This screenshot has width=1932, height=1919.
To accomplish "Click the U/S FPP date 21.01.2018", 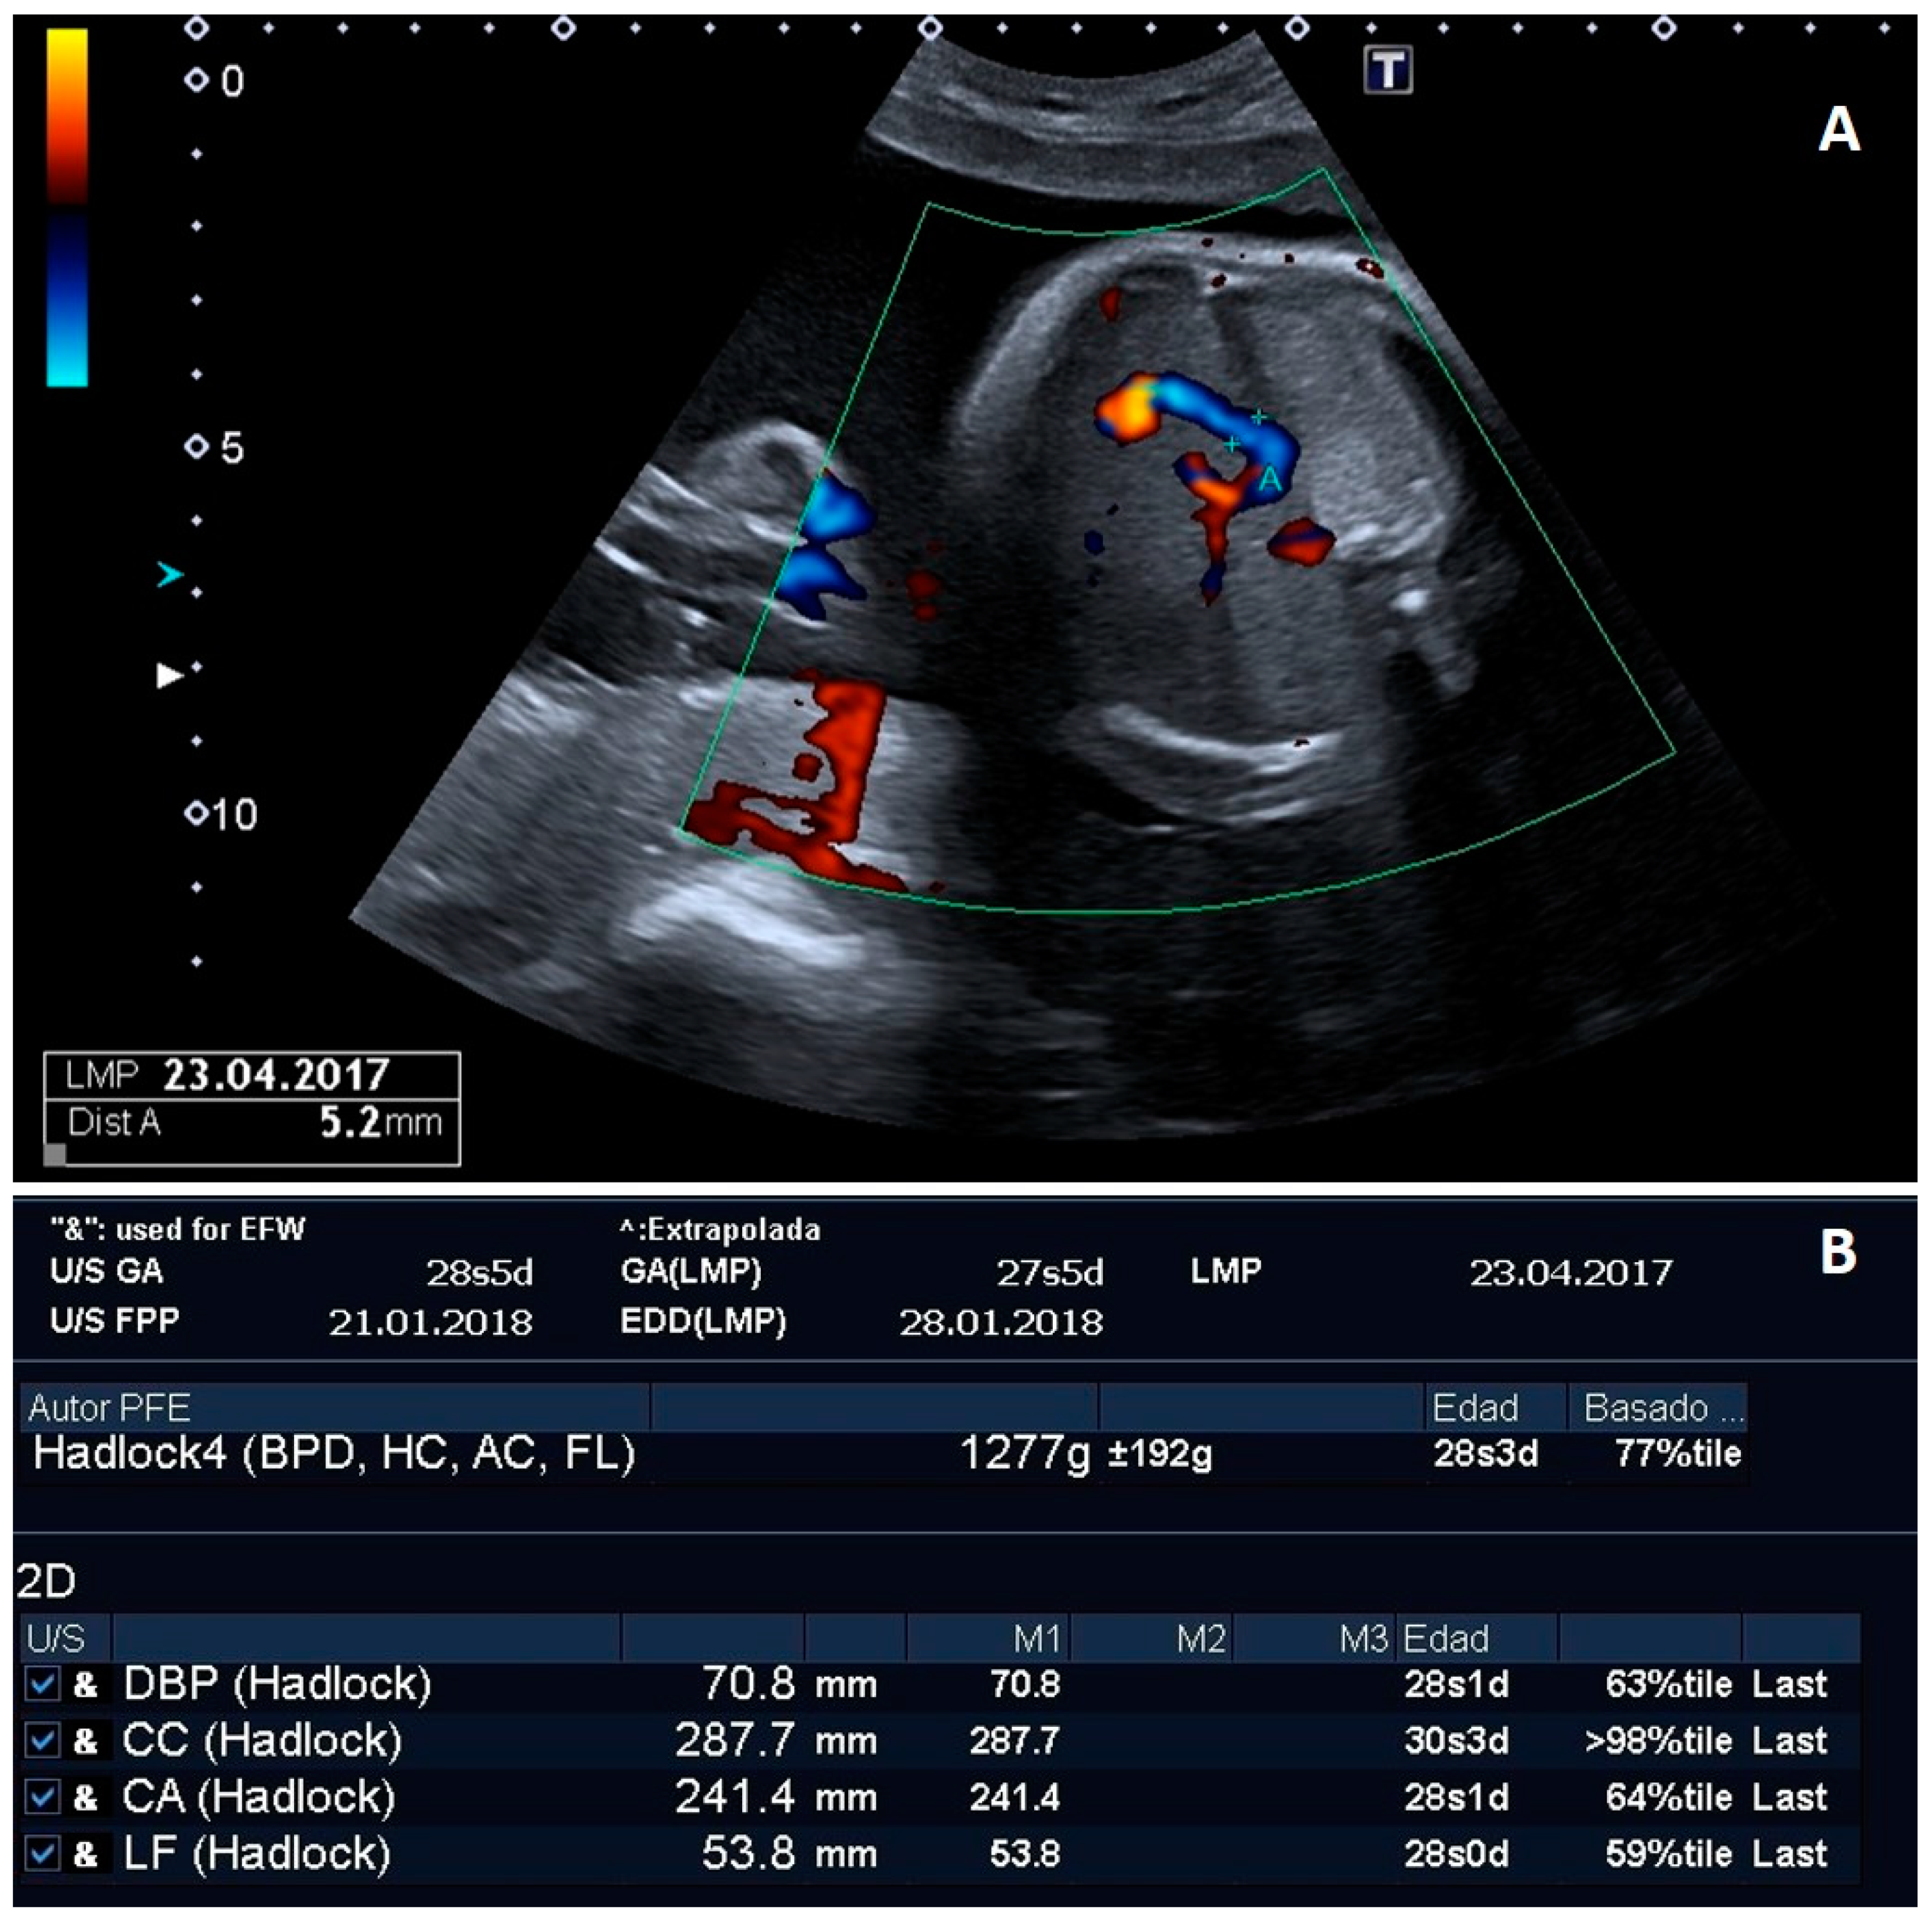I will (430, 1322).
